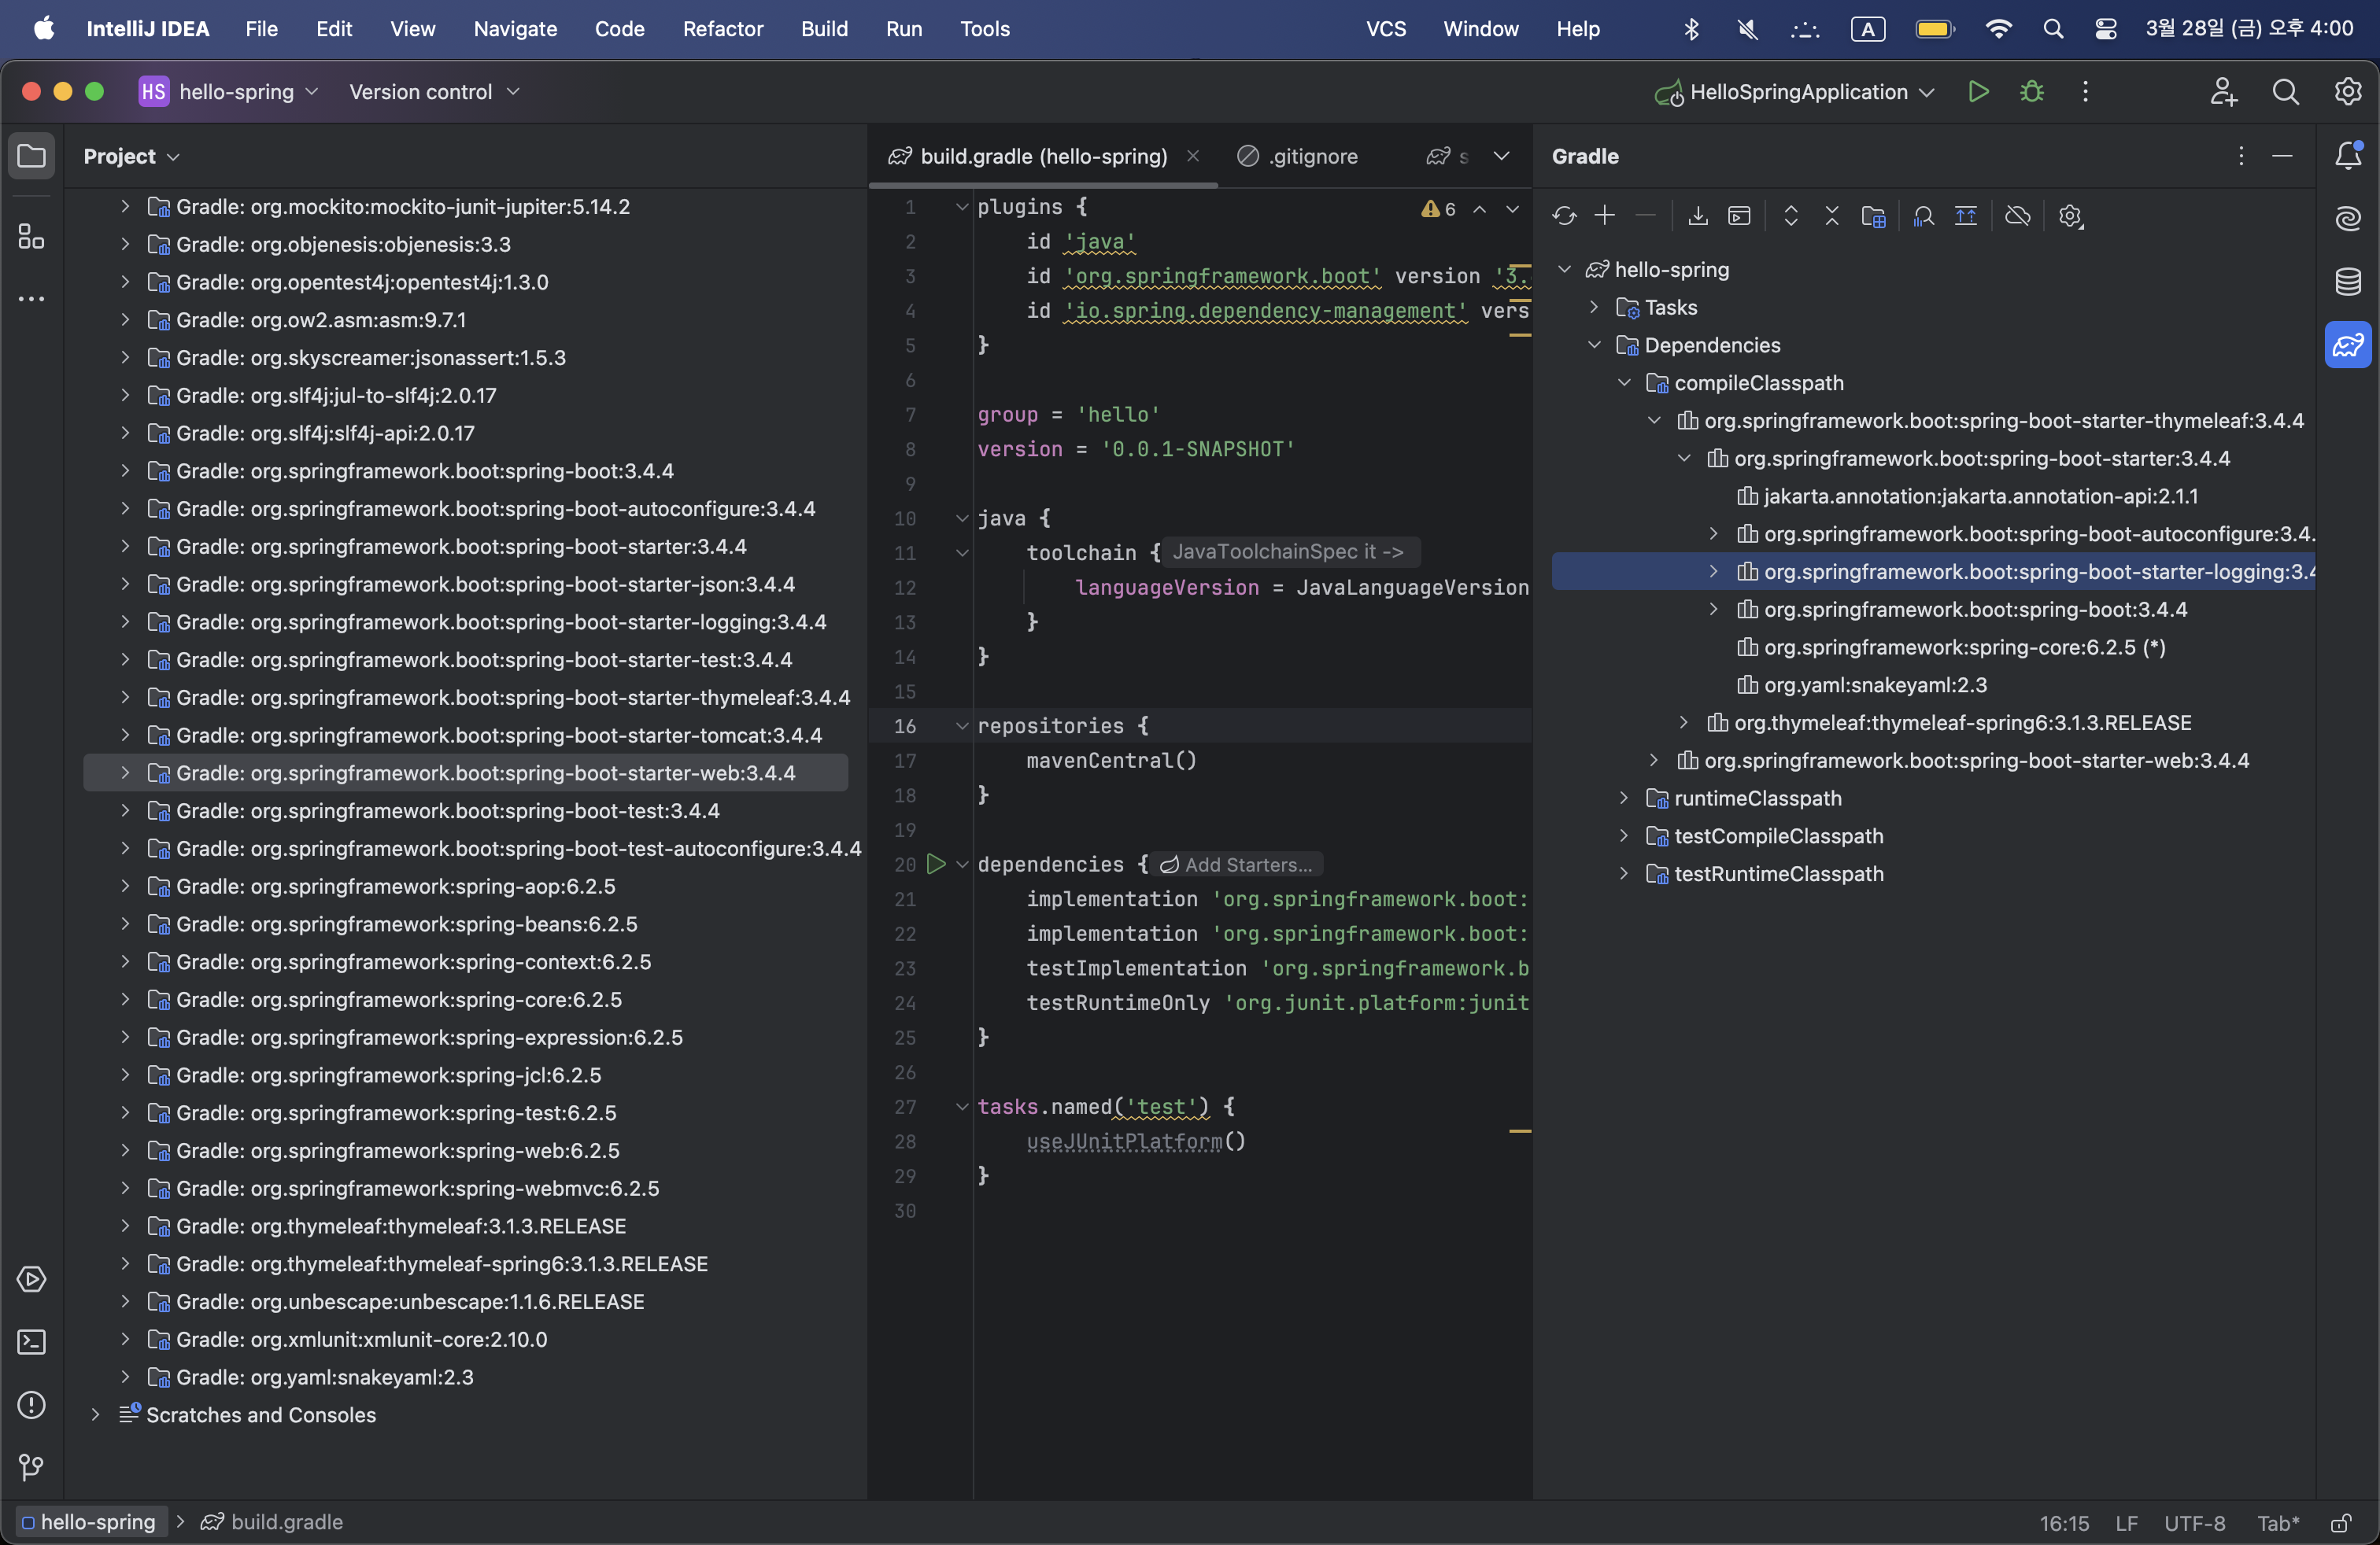Viewport: 2380px width, 1545px height.
Task: Open the Version control dropdown
Action: (x=434, y=92)
